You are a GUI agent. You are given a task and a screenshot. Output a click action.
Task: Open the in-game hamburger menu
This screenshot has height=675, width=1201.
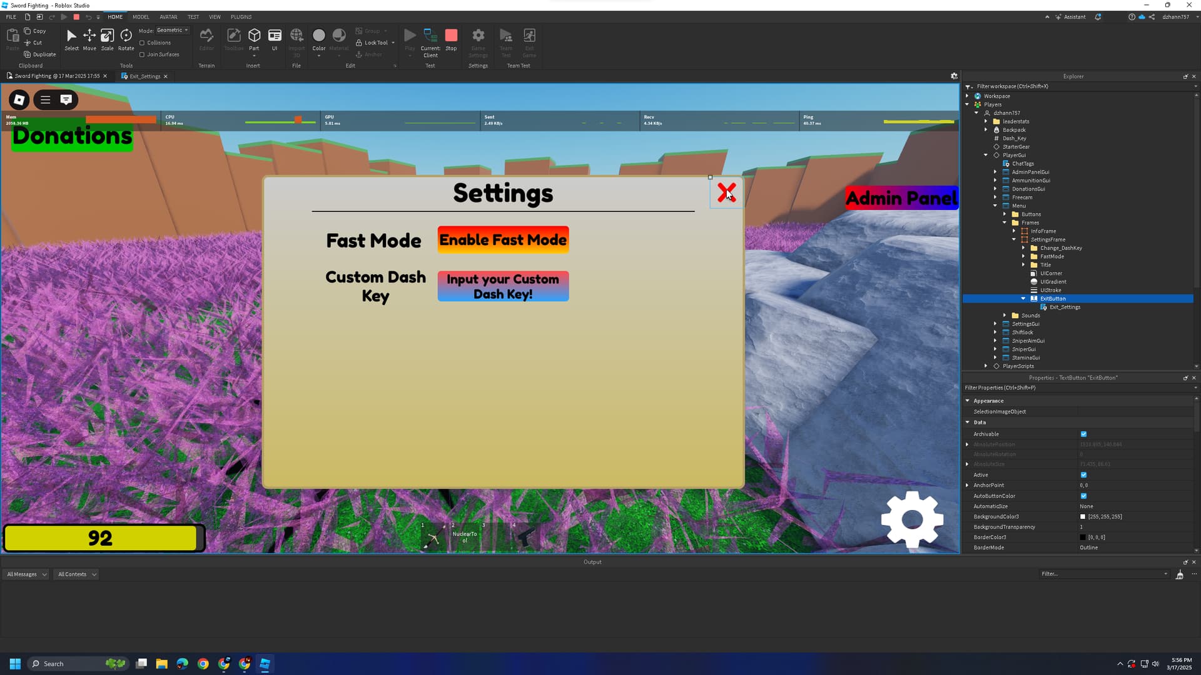46,99
